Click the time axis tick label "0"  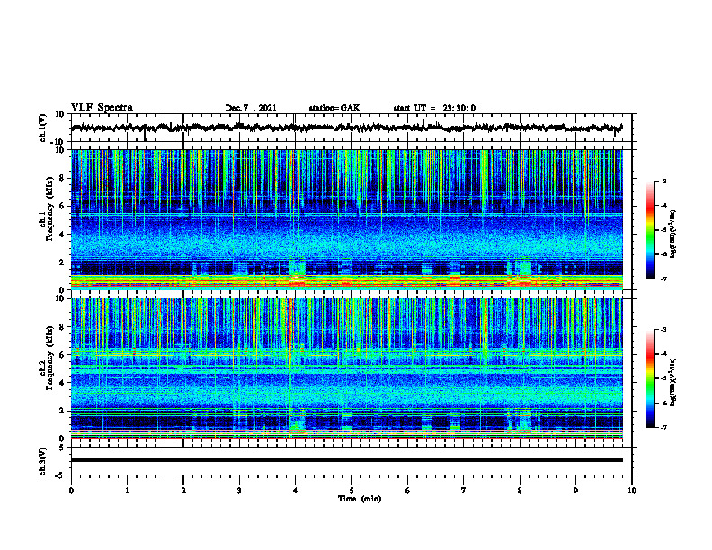71,491
